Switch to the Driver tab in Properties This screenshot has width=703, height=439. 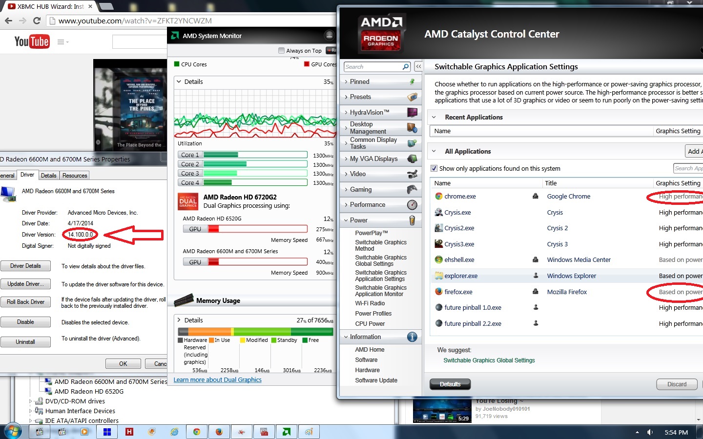(x=27, y=175)
